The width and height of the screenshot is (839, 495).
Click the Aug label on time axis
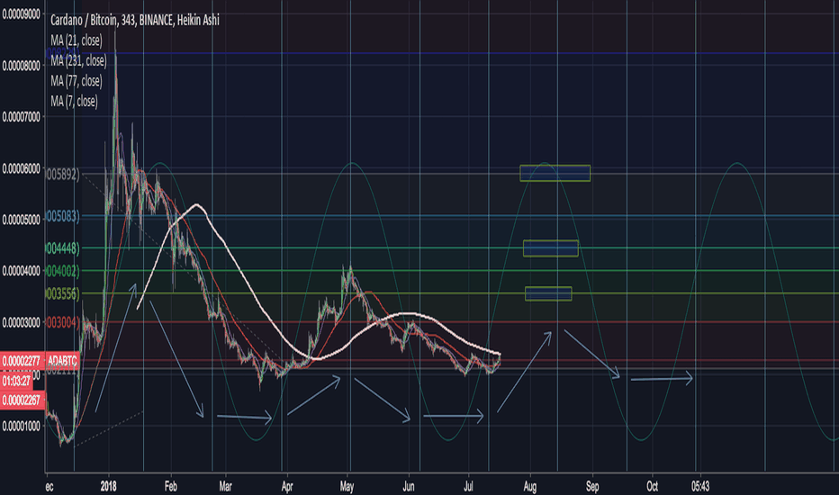pyautogui.click(x=529, y=486)
